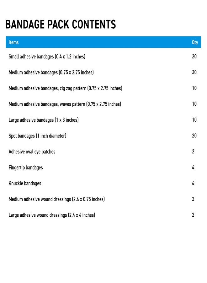Viewport: 207px width, 283px height.
Task: Select Adhesive oval eye patches entry
Action: point(103,152)
